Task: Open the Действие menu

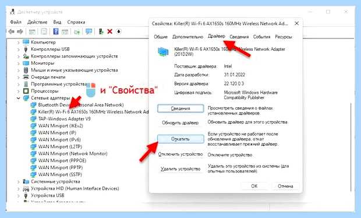Action: point(37,22)
